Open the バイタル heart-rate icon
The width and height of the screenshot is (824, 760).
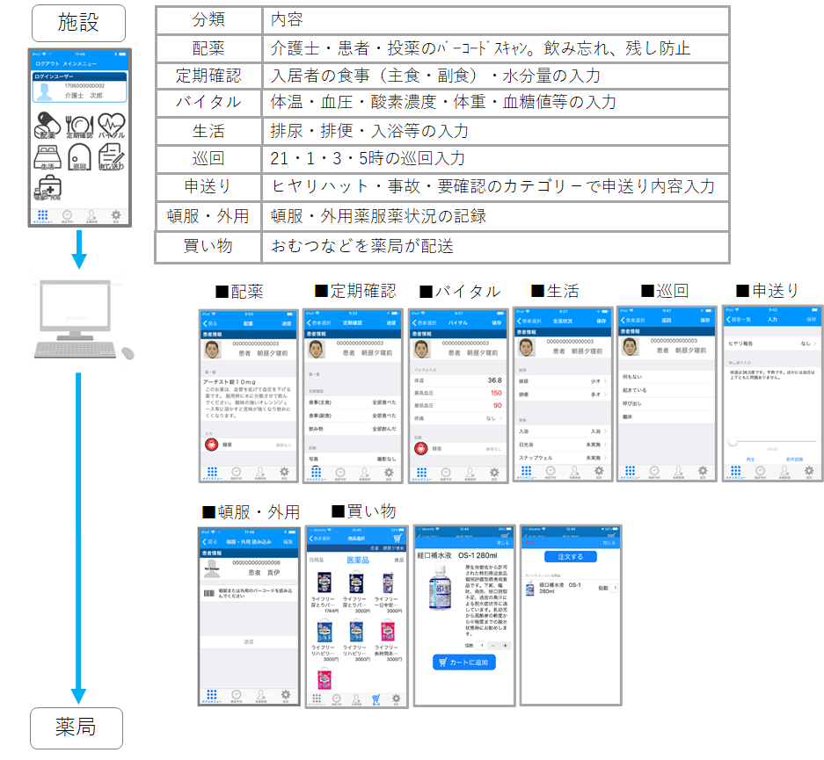click(x=111, y=126)
